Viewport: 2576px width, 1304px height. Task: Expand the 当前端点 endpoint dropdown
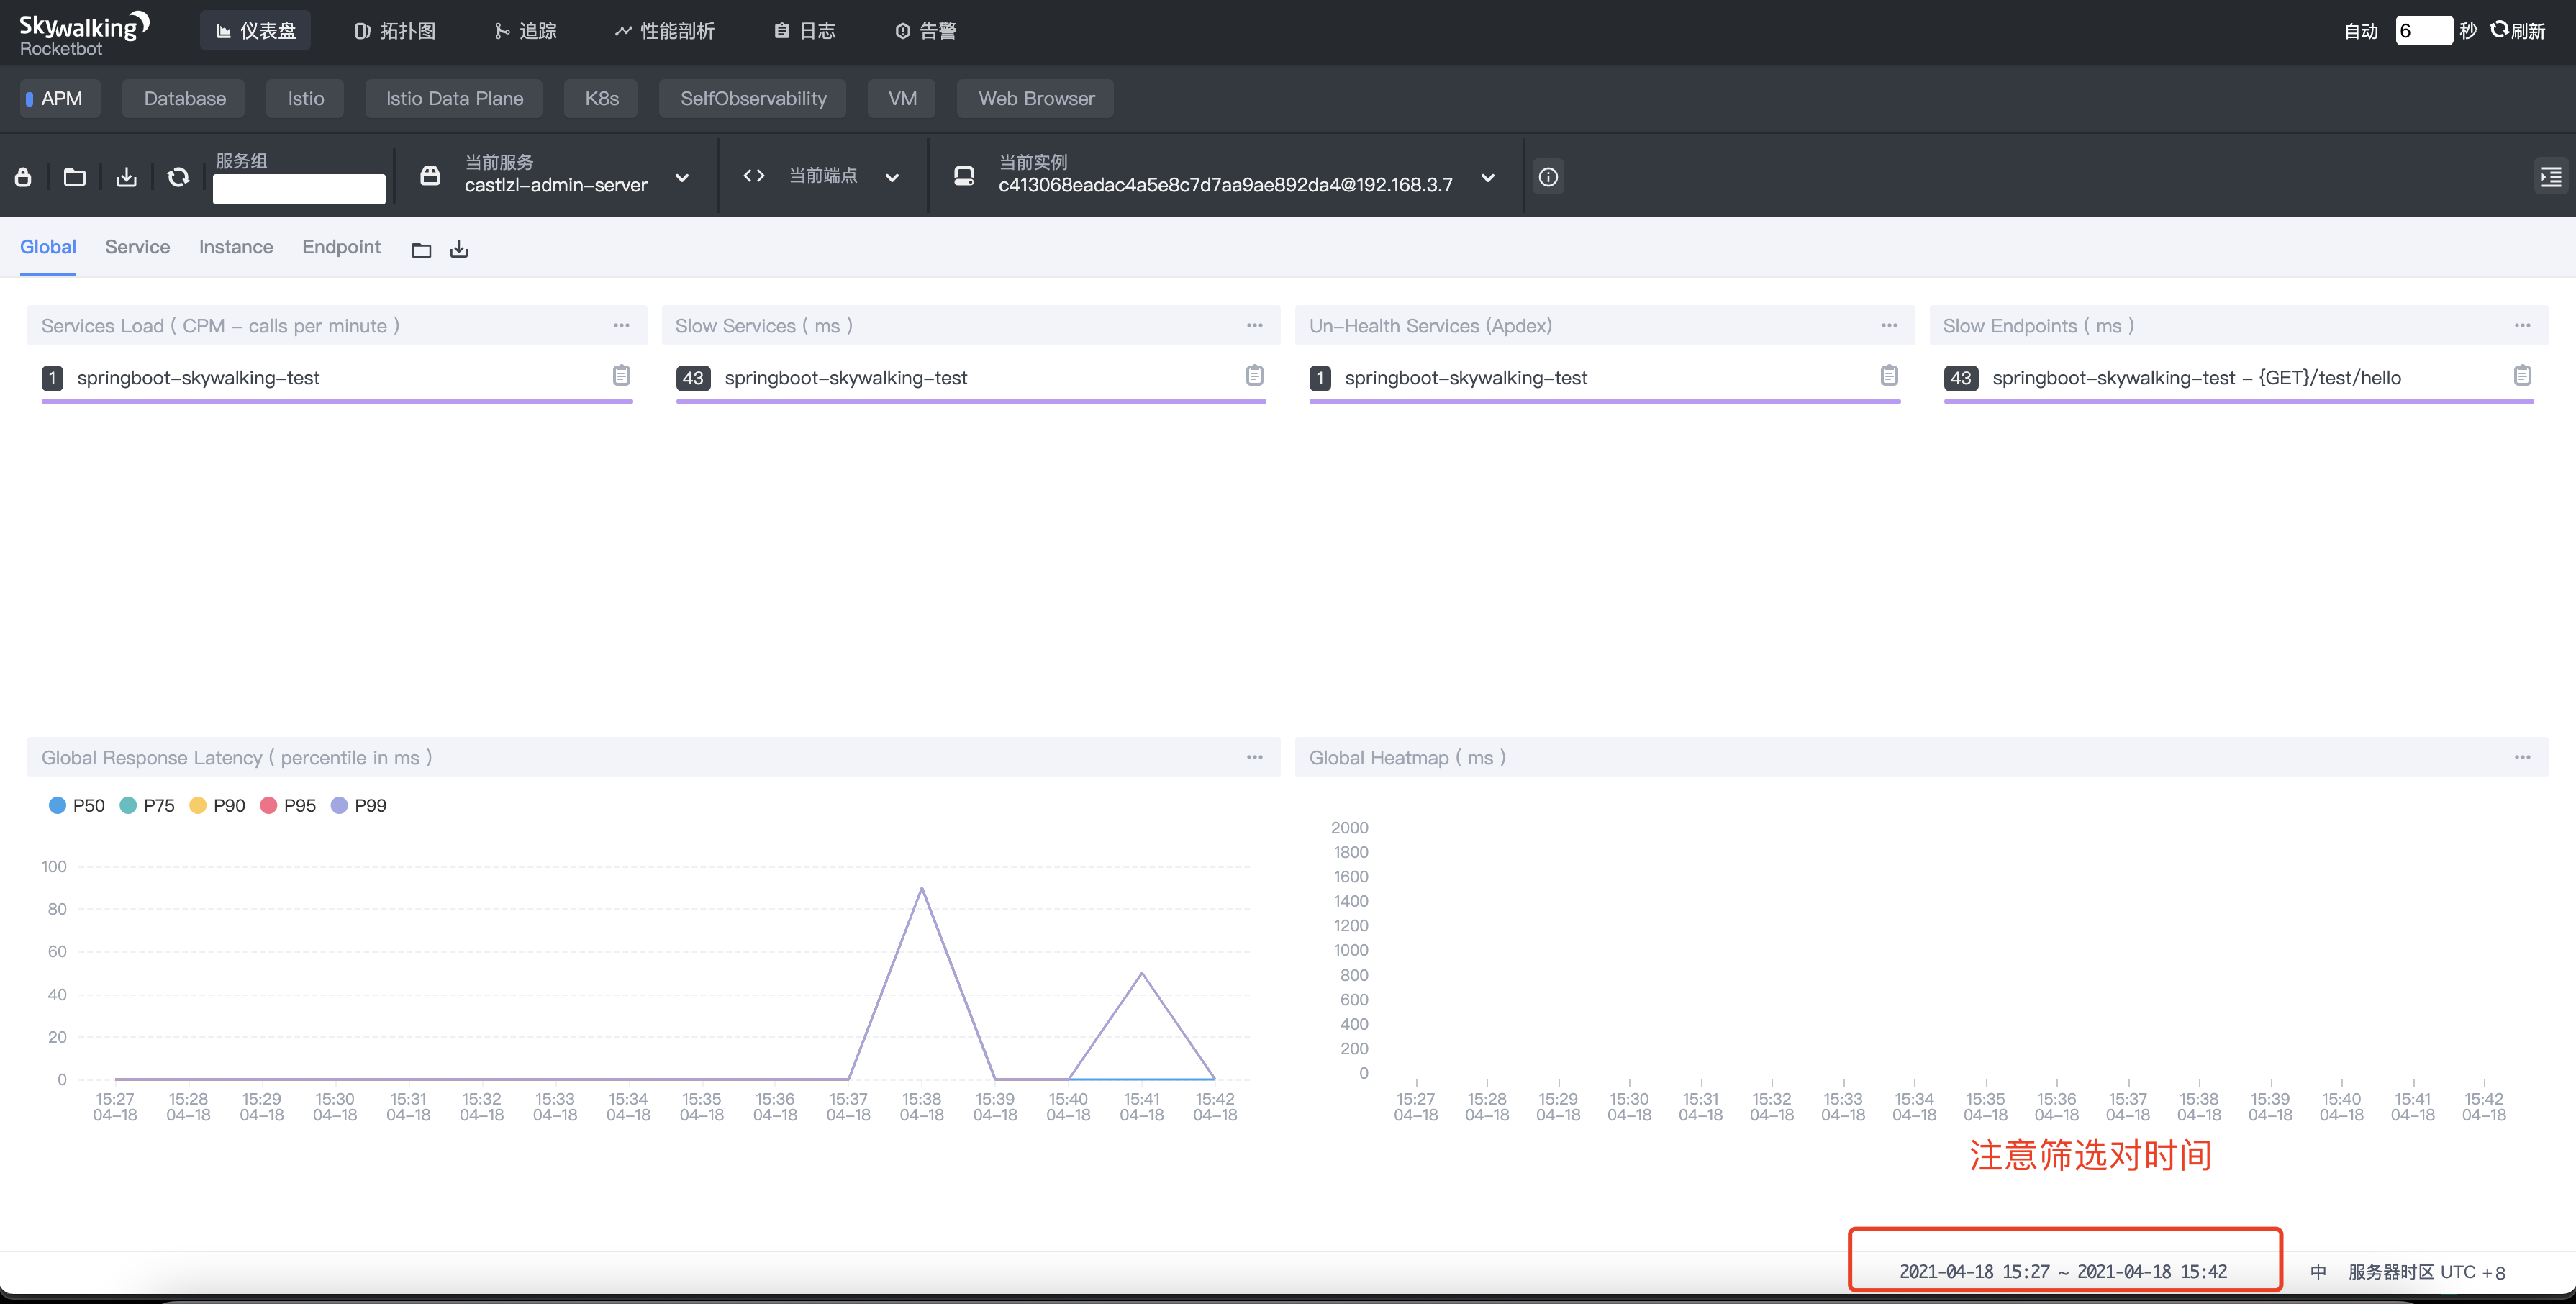(892, 178)
